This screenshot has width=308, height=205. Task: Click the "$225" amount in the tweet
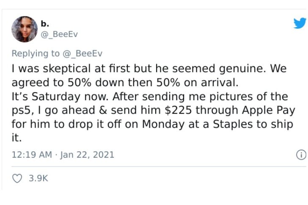tap(178, 110)
